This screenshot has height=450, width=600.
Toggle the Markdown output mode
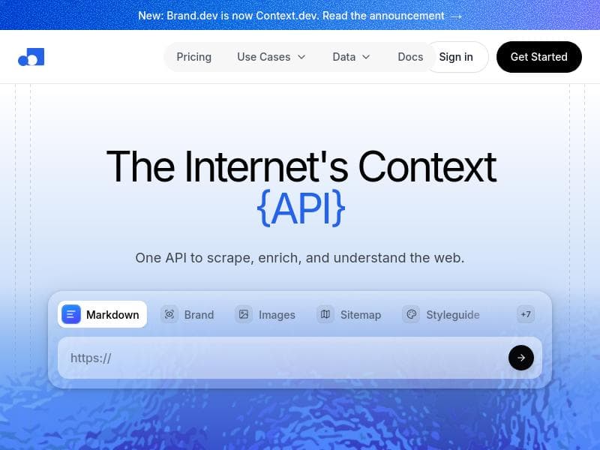[x=102, y=314]
